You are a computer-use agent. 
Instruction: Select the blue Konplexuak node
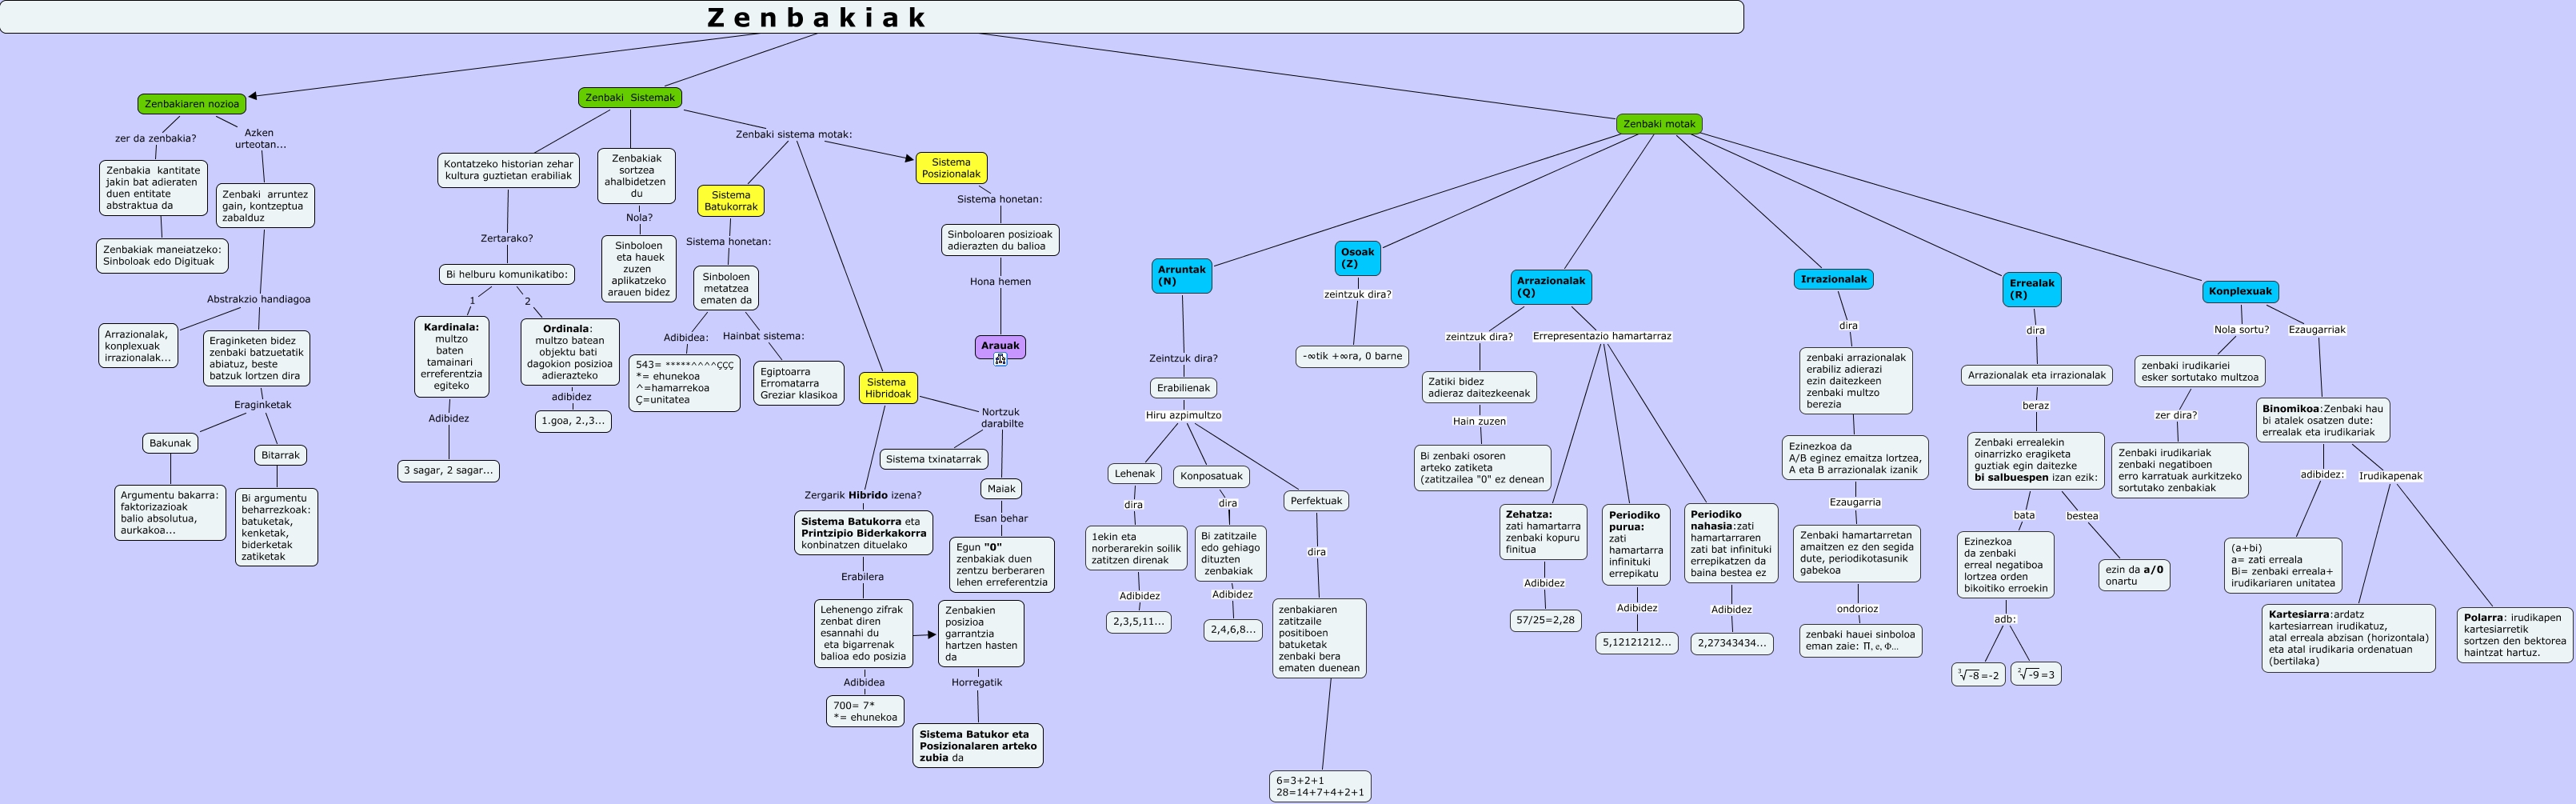2240,292
